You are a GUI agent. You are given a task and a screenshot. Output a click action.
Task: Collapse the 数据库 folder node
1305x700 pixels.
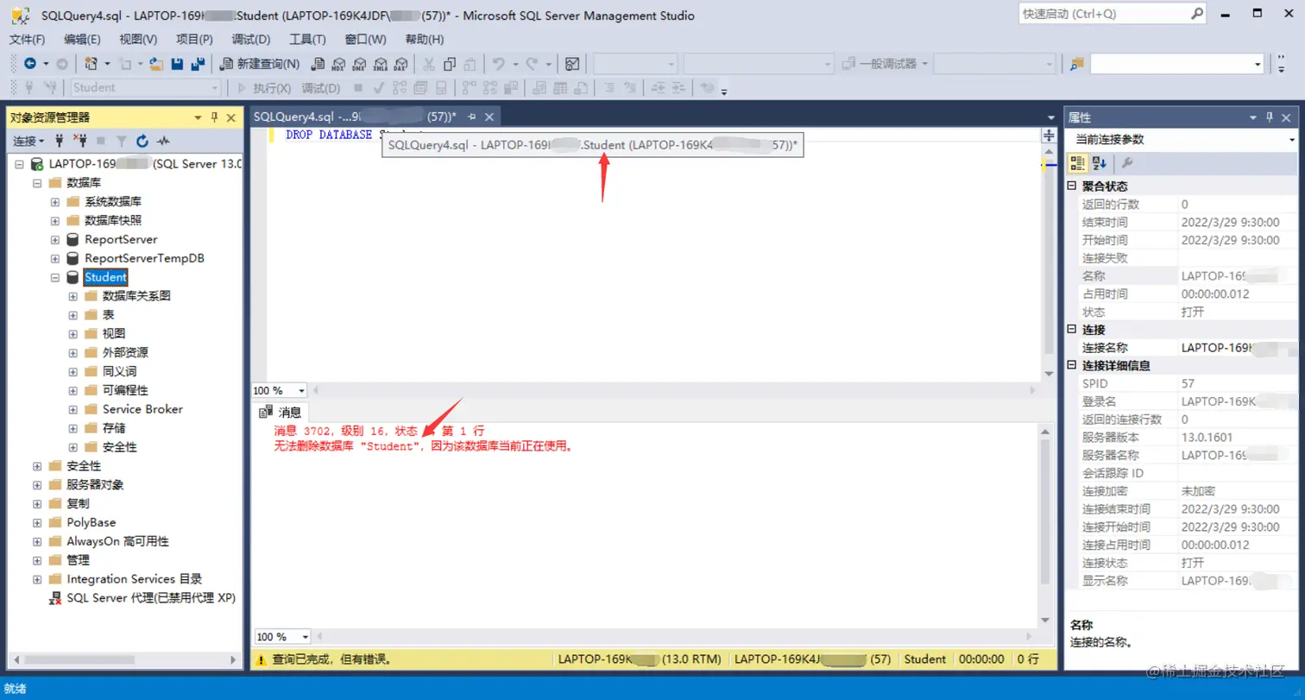point(37,183)
